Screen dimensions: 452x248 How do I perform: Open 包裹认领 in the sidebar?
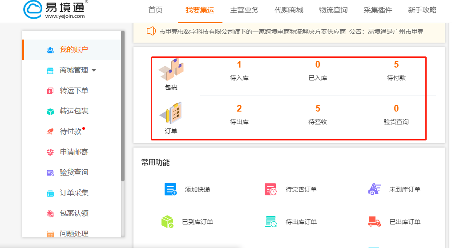[74, 213]
